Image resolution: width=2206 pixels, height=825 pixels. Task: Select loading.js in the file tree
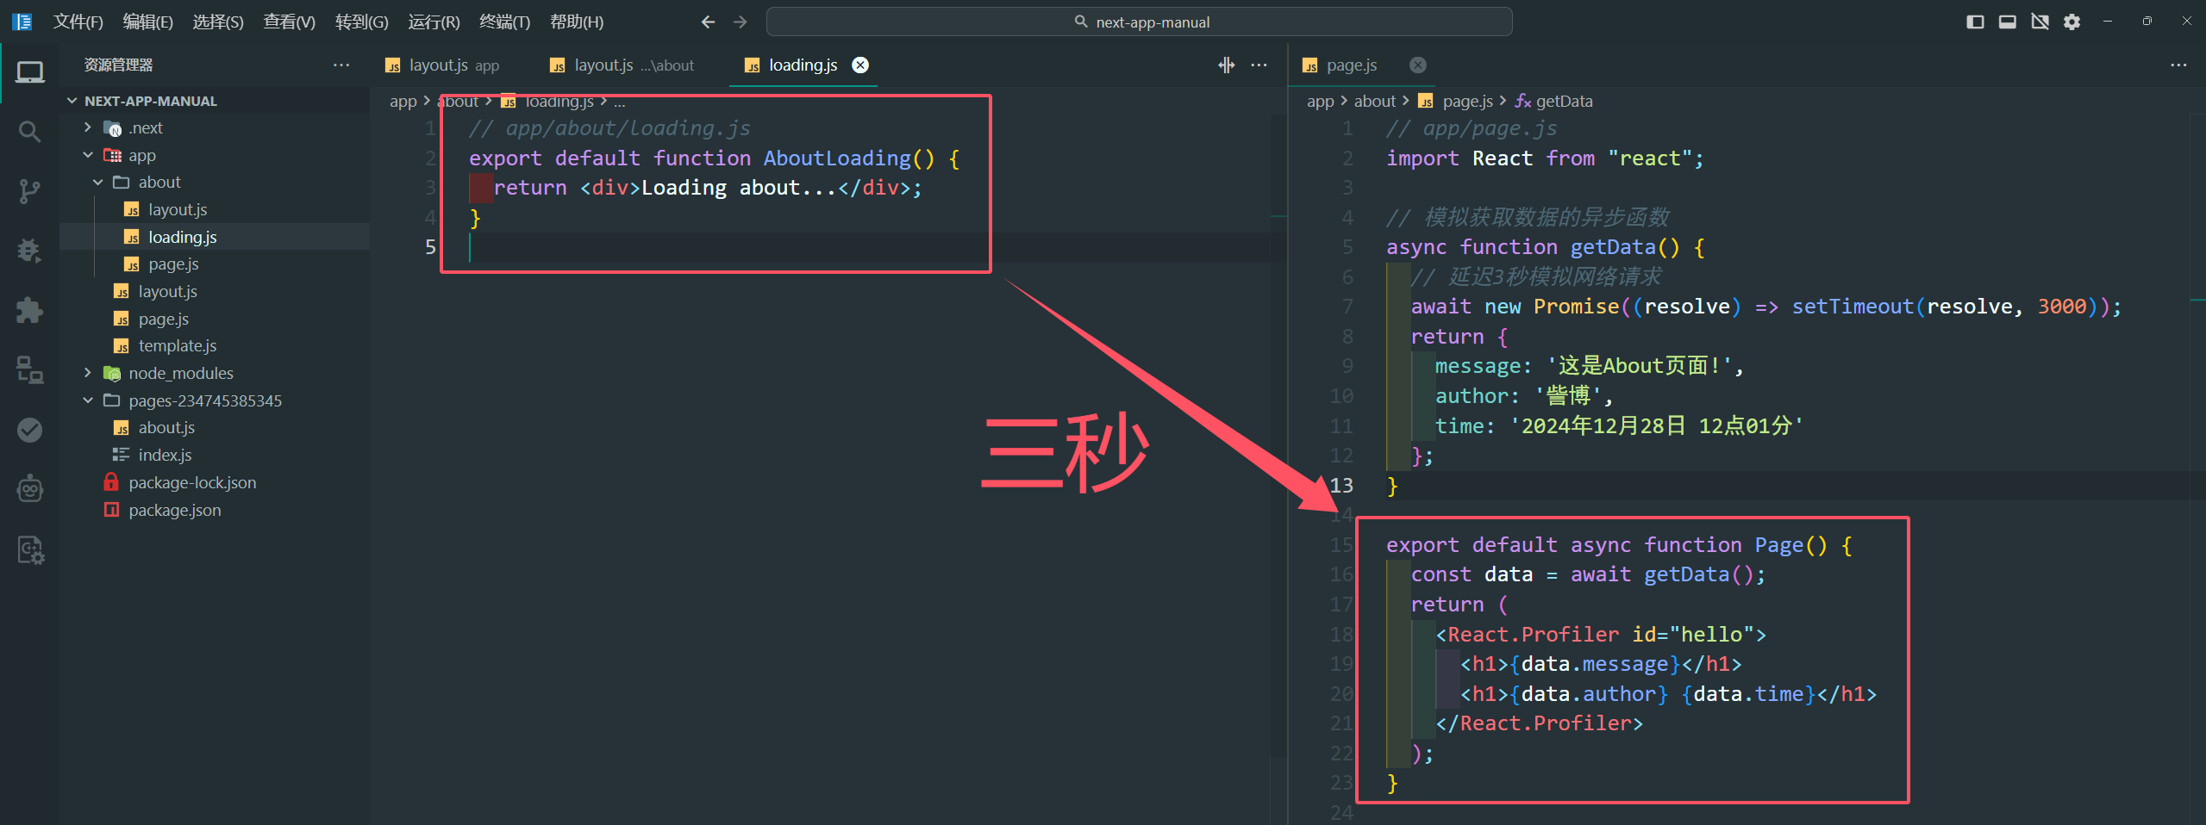pos(182,237)
